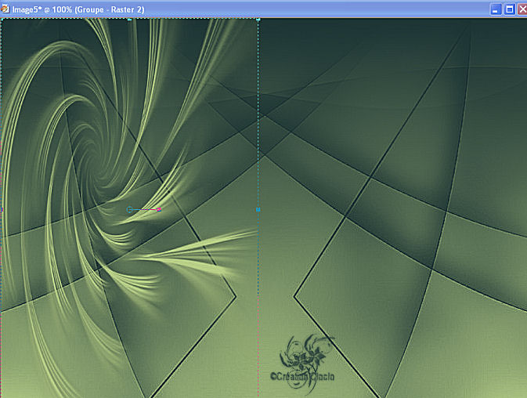Close the Image5 document window
The width and height of the screenshot is (527, 398).
tap(522, 9)
